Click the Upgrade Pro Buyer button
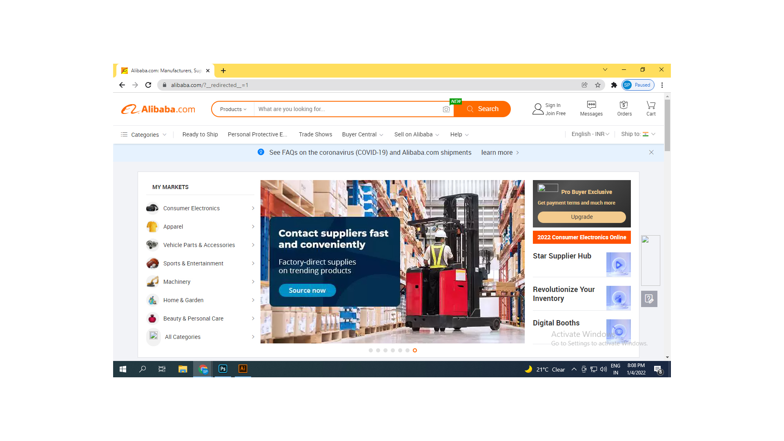The image size is (784, 441). click(581, 216)
